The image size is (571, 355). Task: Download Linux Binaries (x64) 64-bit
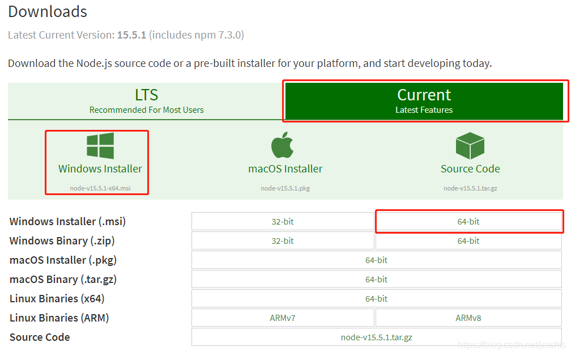tap(377, 299)
